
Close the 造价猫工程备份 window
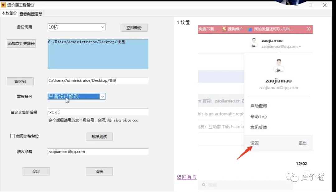point(324,5)
